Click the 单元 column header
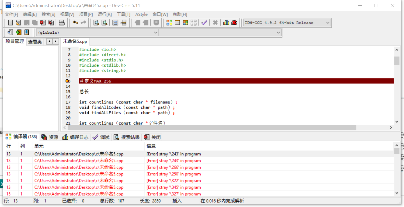Screen dimensions: 404x207 click(88, 146)
